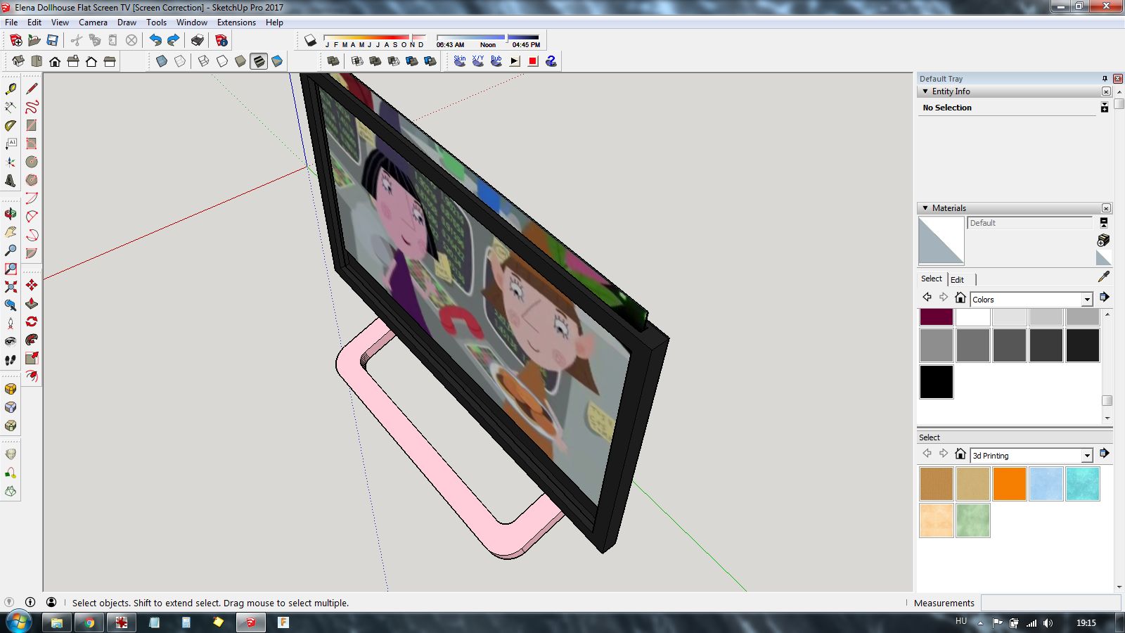1125x633 pixels.
Task: Click the Undo arrow in toolbar
Action: [x=155, y=40]
